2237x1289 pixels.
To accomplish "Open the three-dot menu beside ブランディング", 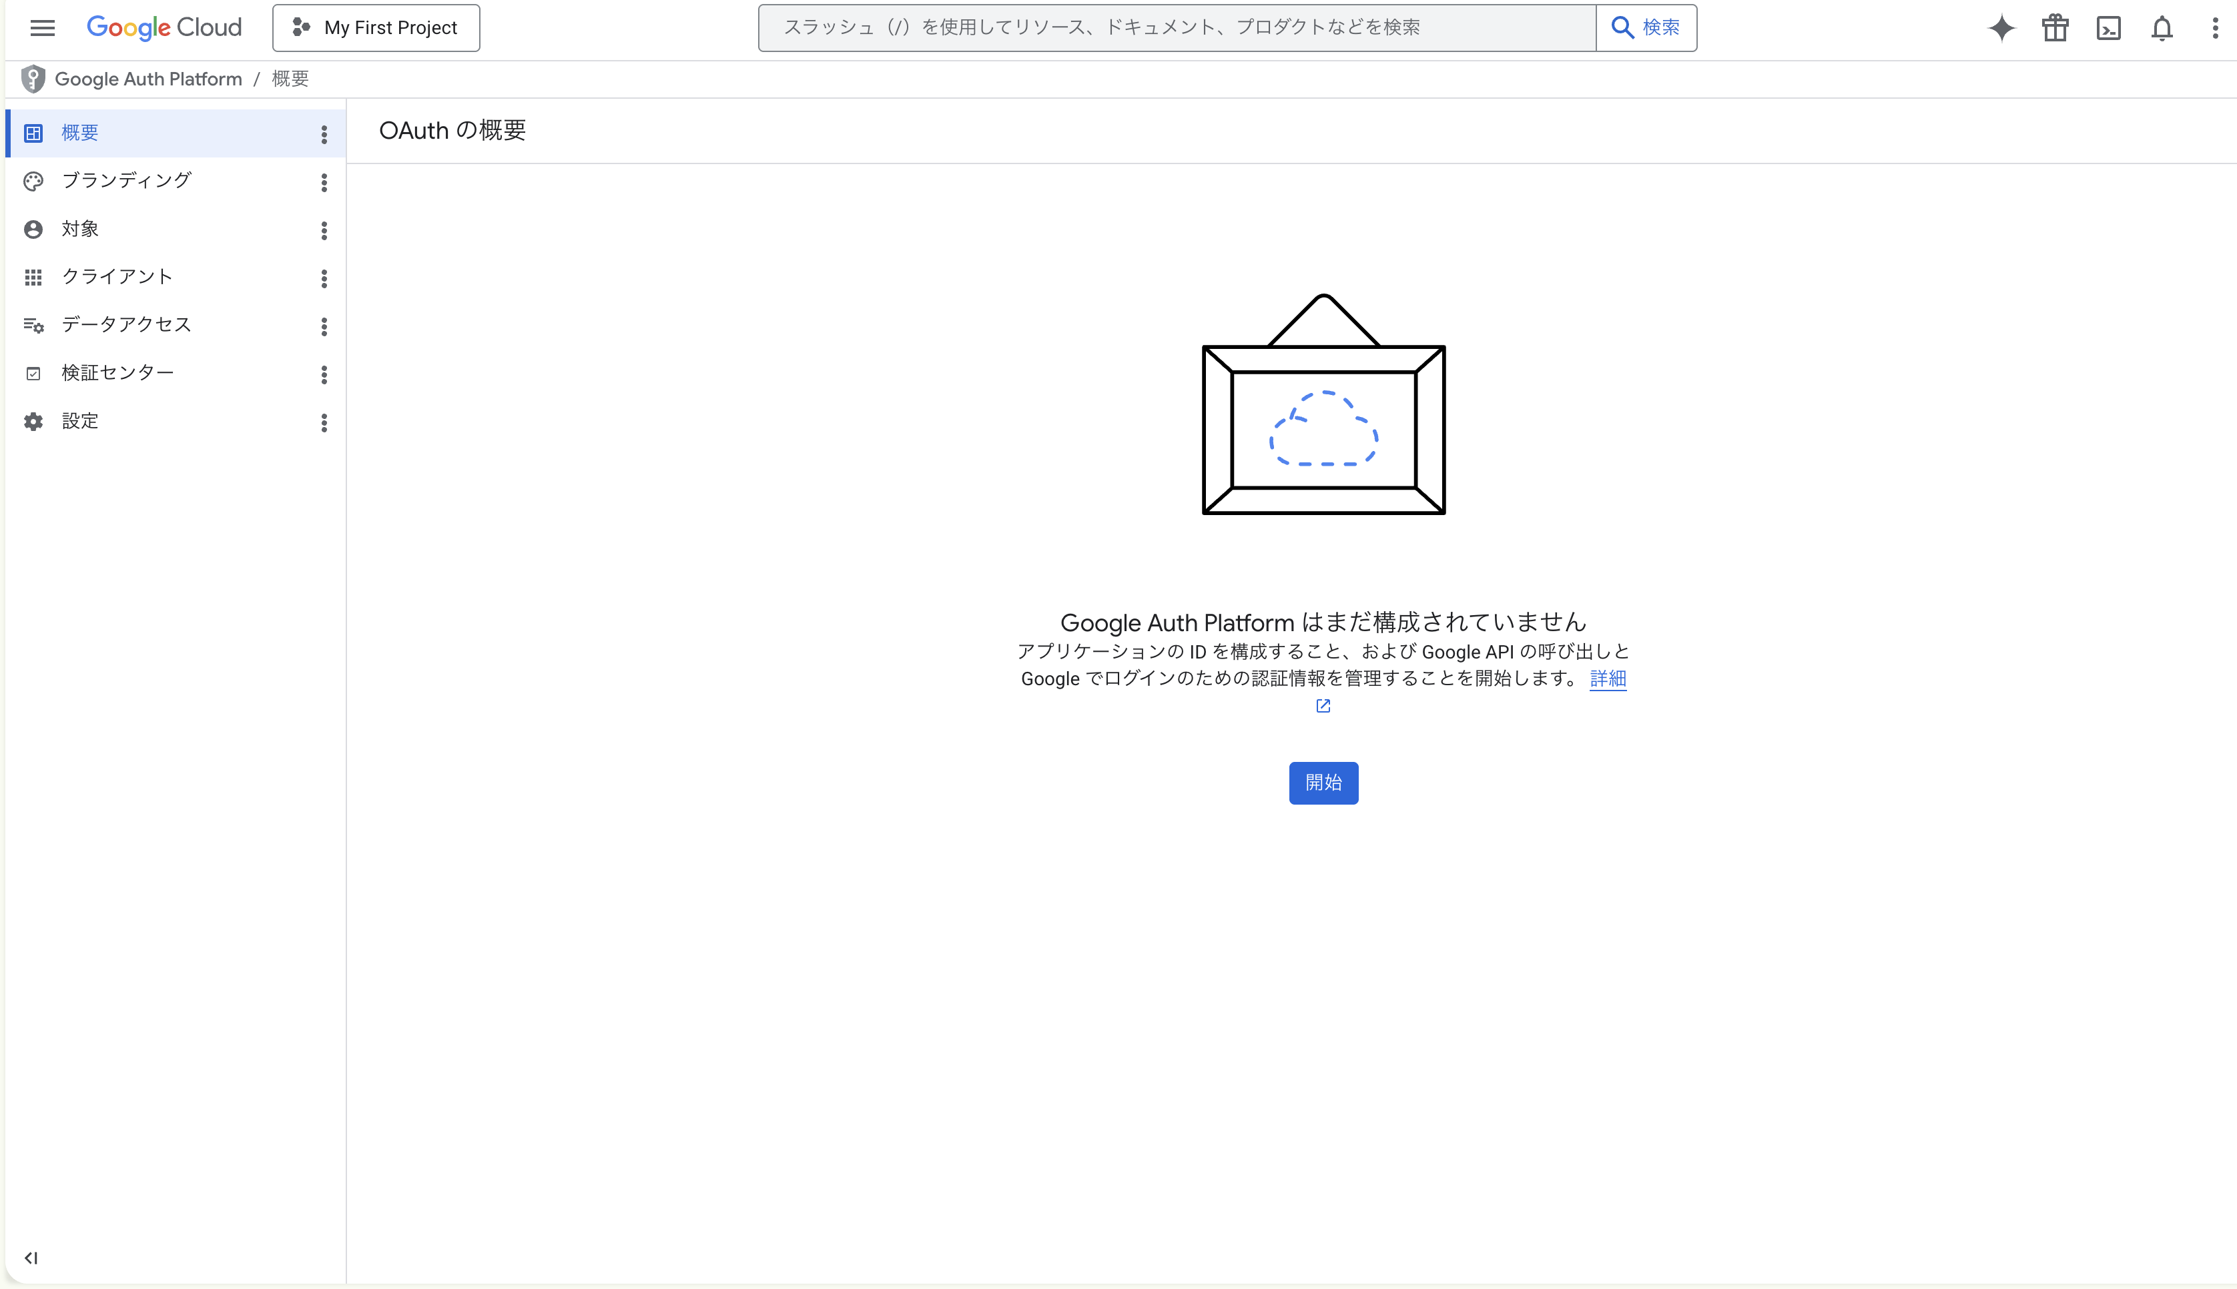I will click(324, 182).
